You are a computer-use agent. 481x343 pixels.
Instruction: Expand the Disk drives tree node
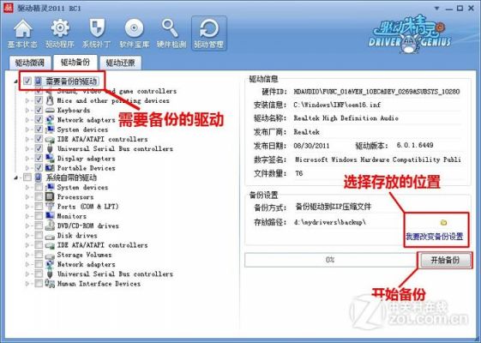point(27,236)
